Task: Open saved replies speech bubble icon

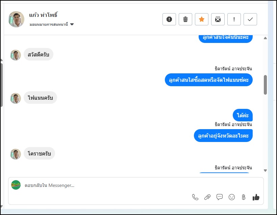Action: pyautogui.click(x=220, y=197)
